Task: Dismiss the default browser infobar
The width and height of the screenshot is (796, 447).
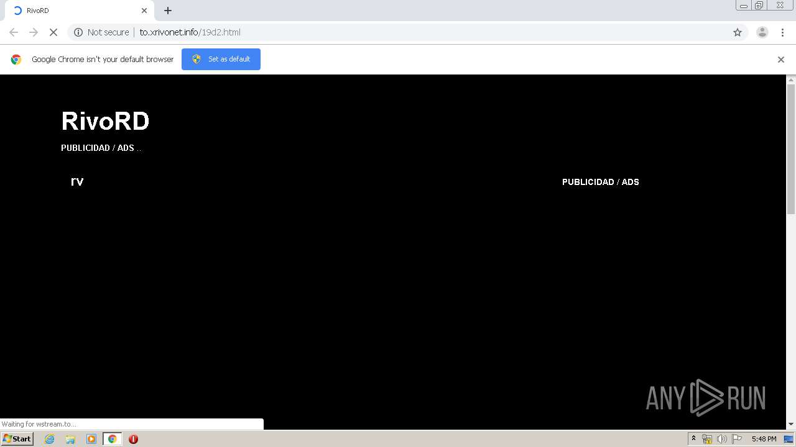Action: click(781, 60)
